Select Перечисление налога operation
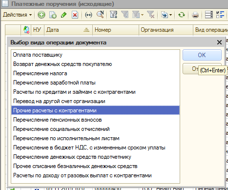The image size is (228, 190). pos(95,73)
